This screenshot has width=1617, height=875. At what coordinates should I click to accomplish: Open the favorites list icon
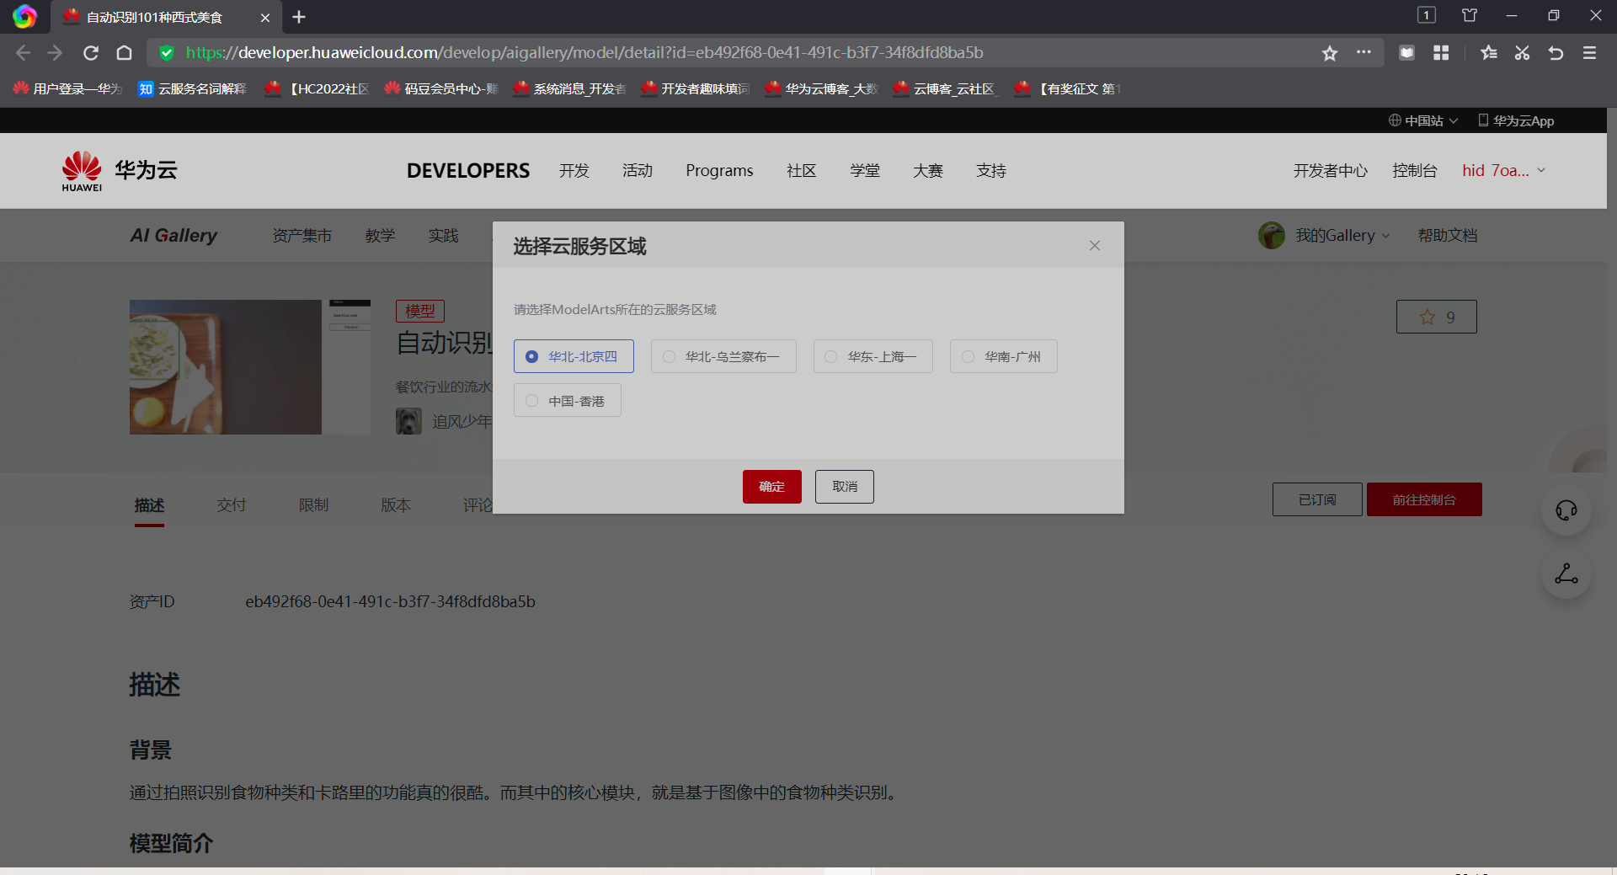pos(1489,53)
